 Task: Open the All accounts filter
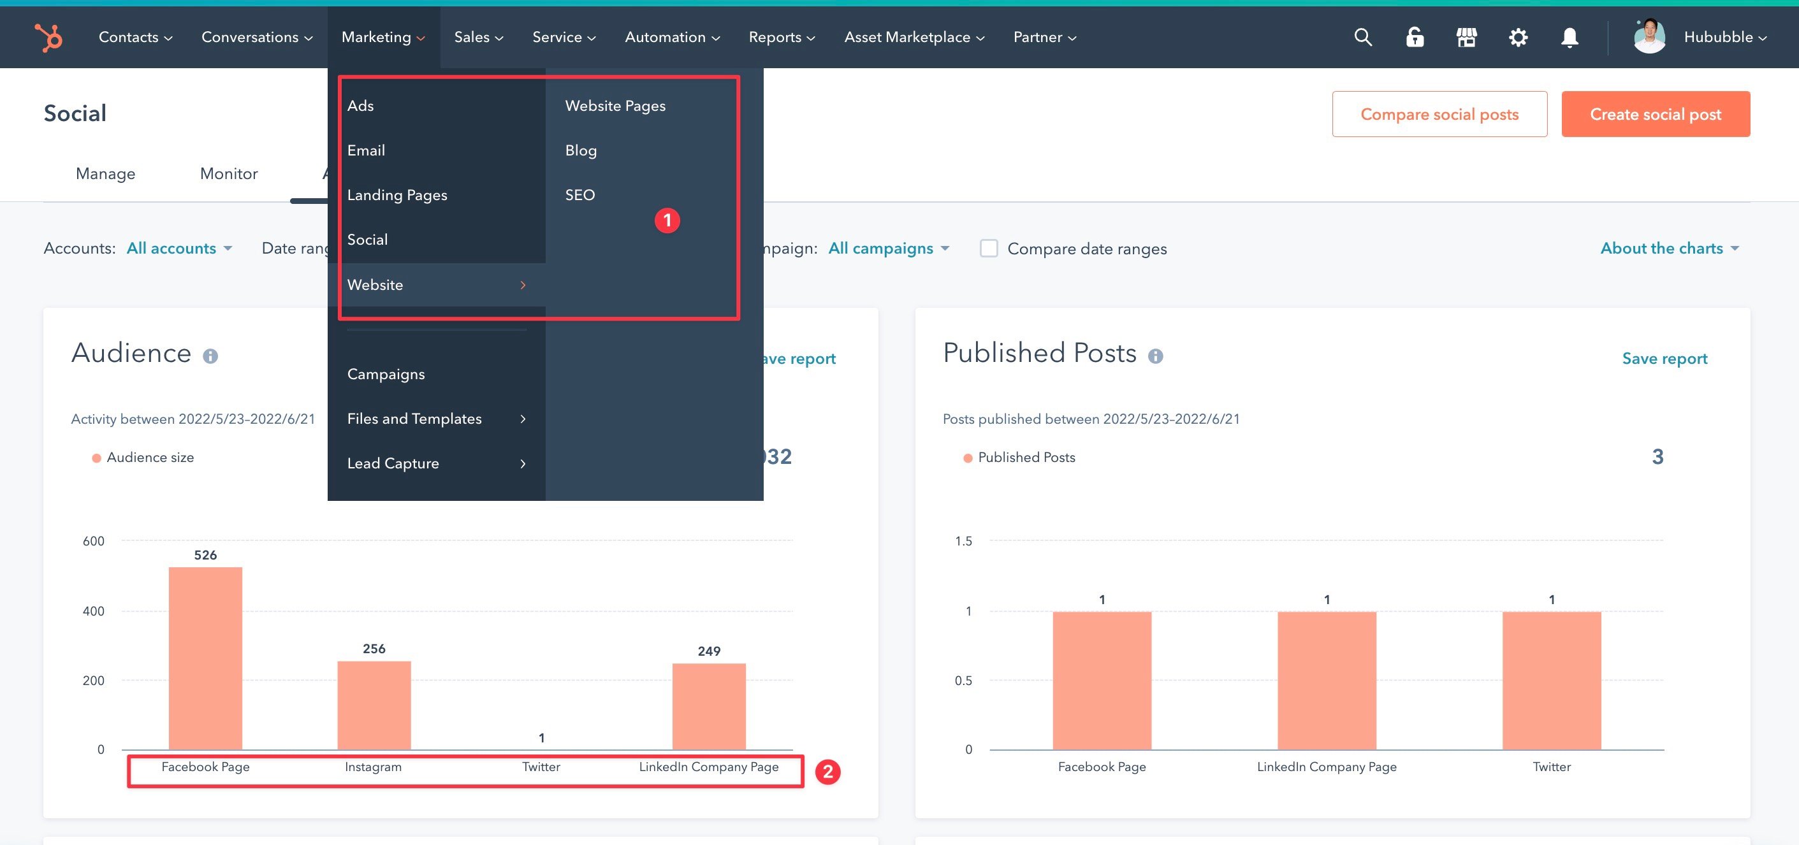point(178,248)
